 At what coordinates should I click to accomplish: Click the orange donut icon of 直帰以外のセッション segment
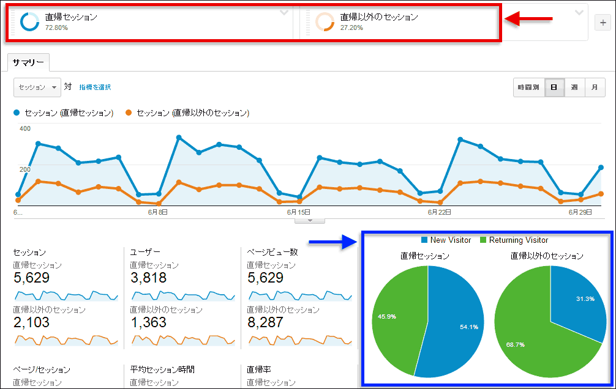[325, 22]
